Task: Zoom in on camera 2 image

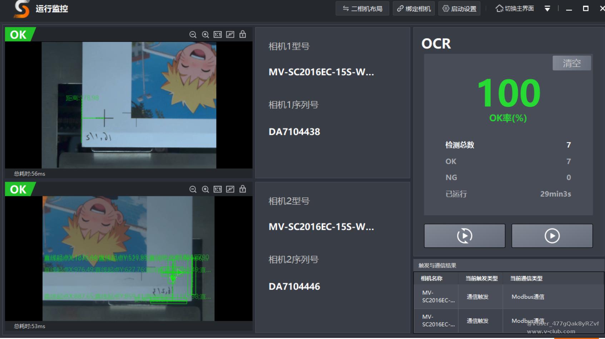Action: pyautogui.click(x=205, y=189)
